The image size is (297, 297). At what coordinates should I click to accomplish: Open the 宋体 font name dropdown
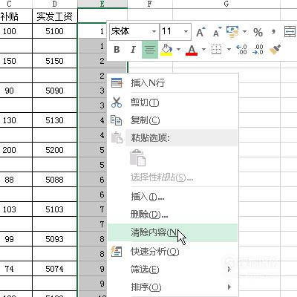click(x=154, y=32)
